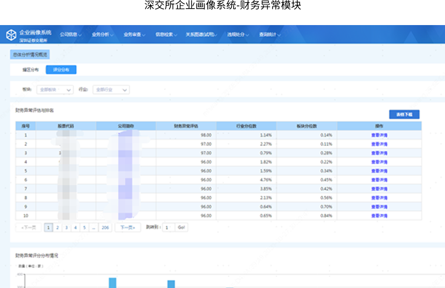The width and height of the screenshot is (445, 288).
Task: Click the 行业分位数 column header
Action: (x=247, y=126)
